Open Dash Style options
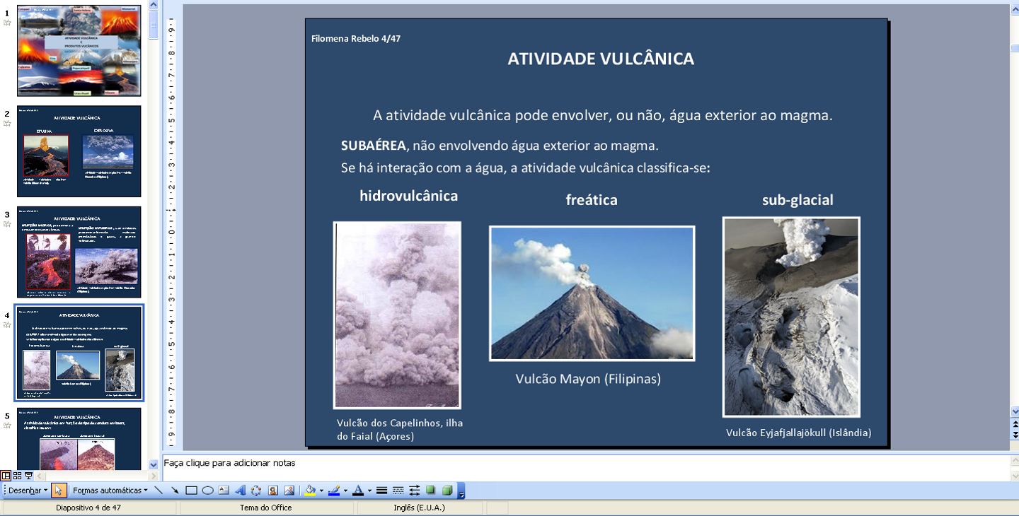The width and height of the screenshot is (1019, 516). click(398, 491)
